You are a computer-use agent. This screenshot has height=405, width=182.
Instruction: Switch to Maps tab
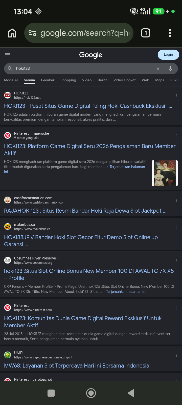pos(160,80)
